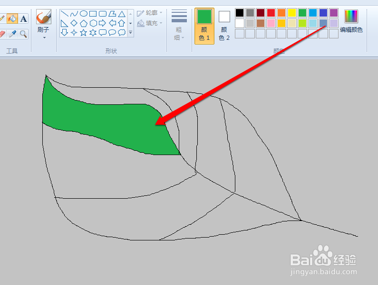Pick the lime green color swatch
Viewport: 378px width, 285px height.
pyautogui.click(x=302, y=23)
